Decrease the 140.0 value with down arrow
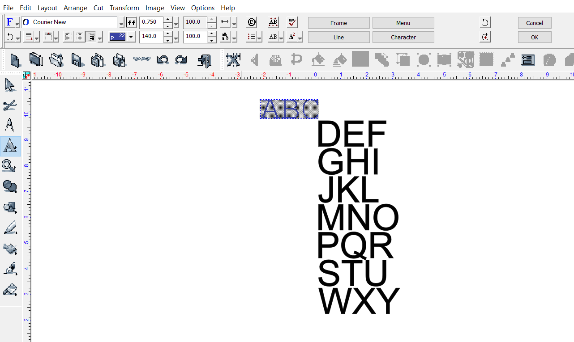This screenshot has height=342, width=574. (168, 40)
